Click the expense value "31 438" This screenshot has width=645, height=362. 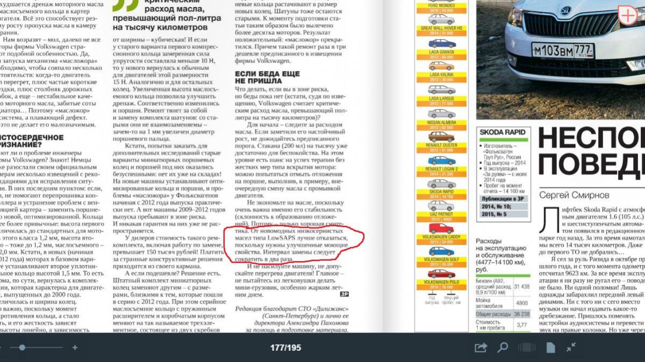(x=521, y=286)
